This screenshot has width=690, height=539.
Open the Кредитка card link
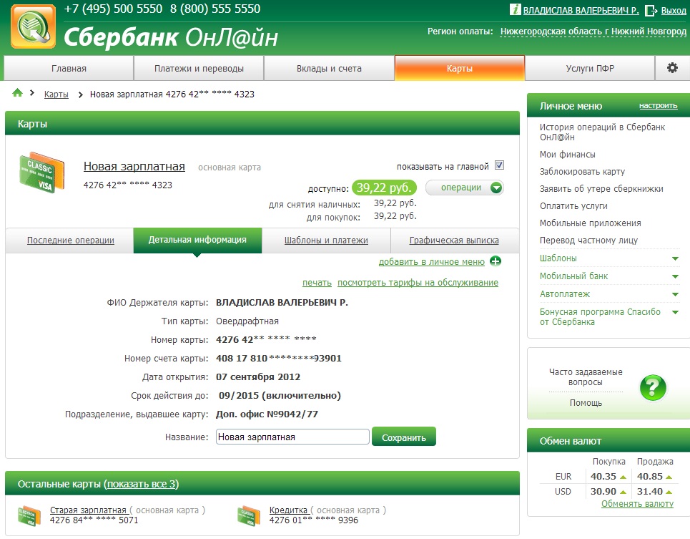coord(288,510)
